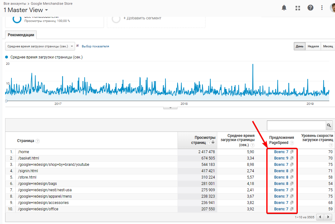This screenshot has height=224, width=335.
Task: Select the Рекомендации tab
Action: [21, 35]
